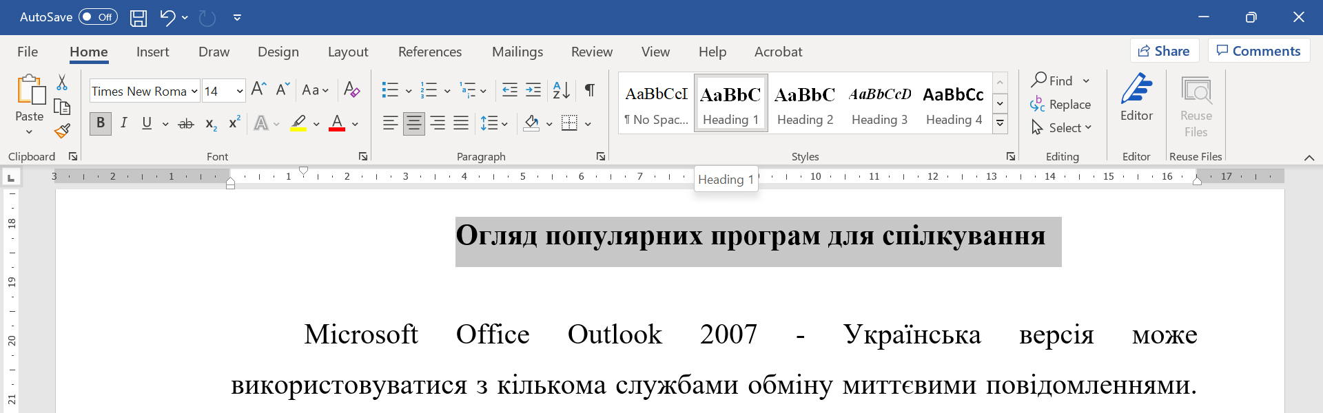Click the Save icon in title bar
Screen dimensions: 1323x413
click(139, 18)
